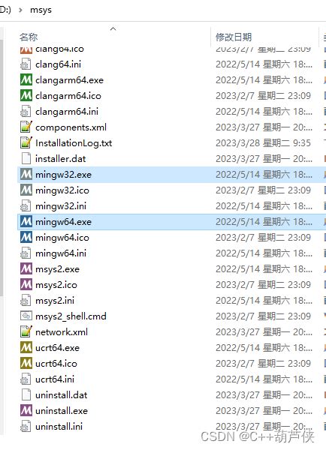
Task: Select the mingw64.ico file row
Action: click(171, 237)
